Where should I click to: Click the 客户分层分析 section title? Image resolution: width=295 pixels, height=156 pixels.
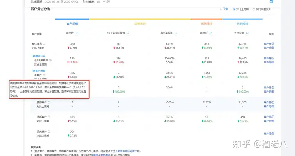pyautogui.click(x=41, y=9)
